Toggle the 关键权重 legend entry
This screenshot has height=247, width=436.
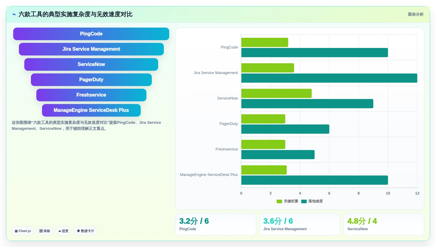click(x=287, y=201)
